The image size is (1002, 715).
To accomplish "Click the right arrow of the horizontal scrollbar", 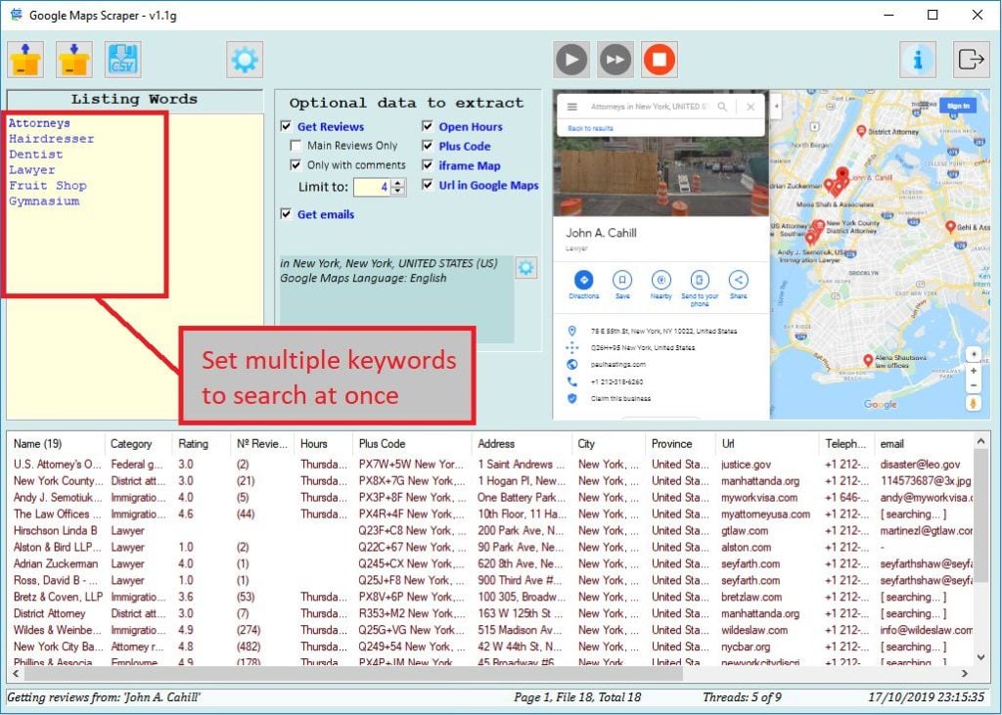I will [x=964, y=675].
